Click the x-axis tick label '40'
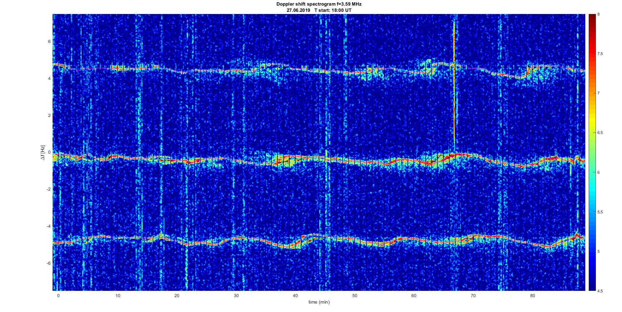The image size is (622, 312). 295,296
